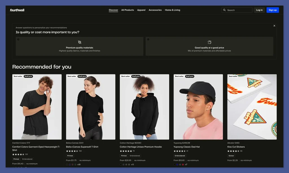Click the star rating under Bella+Canvas Supersoft T-Shirt

click(x=72, y=151)
